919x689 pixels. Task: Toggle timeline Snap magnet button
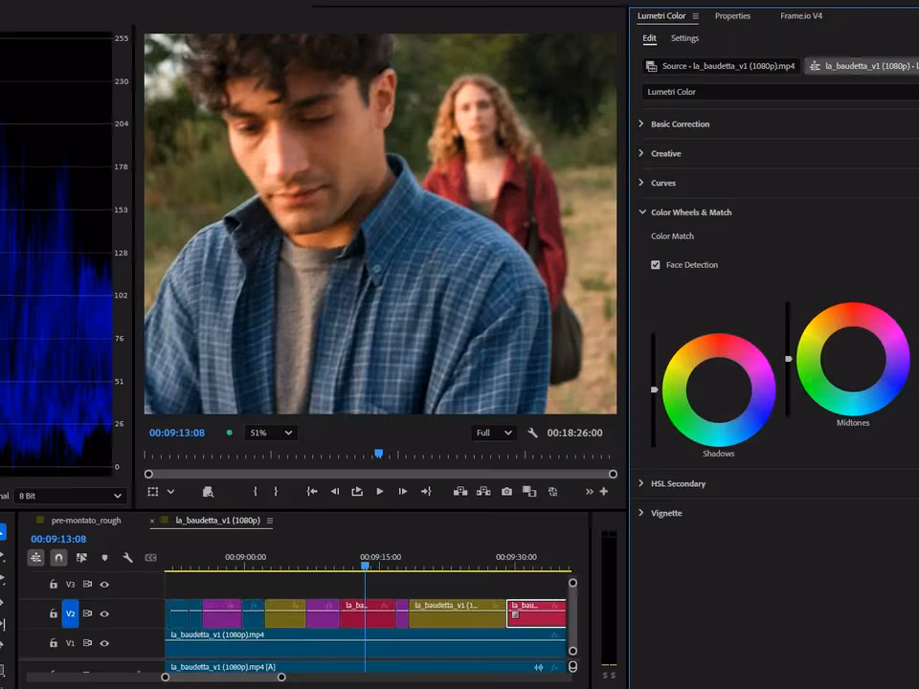tap(58, 558)
